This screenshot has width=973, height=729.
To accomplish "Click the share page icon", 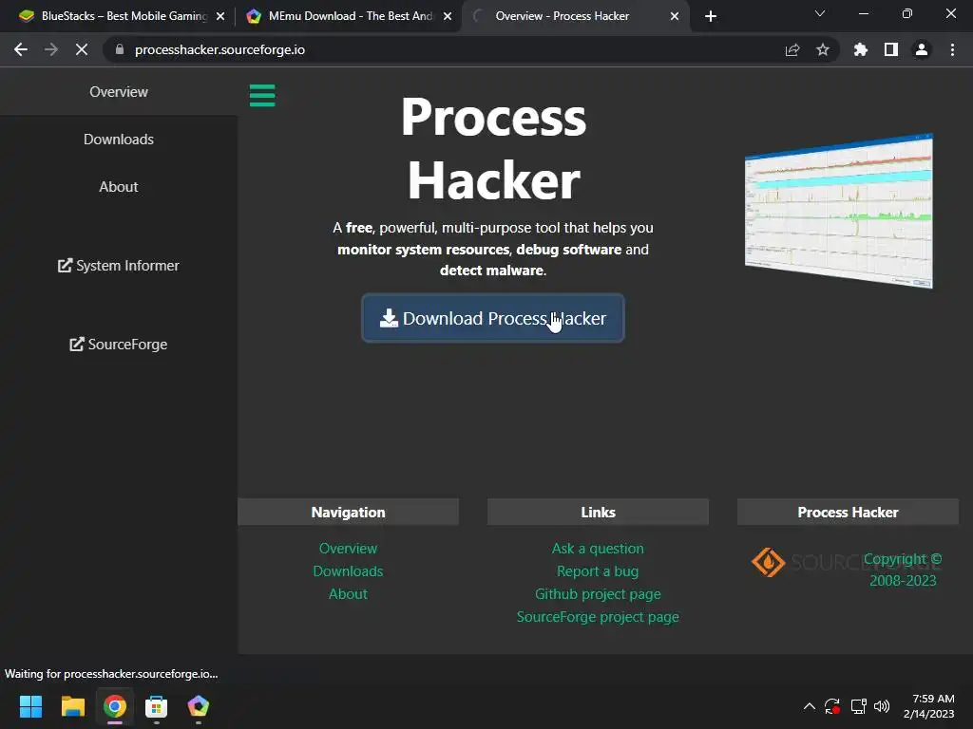I will (x=792, y=49).
